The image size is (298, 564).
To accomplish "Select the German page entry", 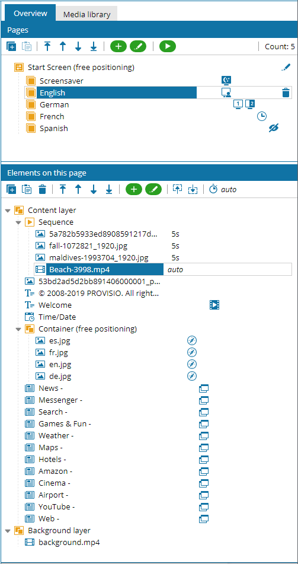I will point(55,104).
